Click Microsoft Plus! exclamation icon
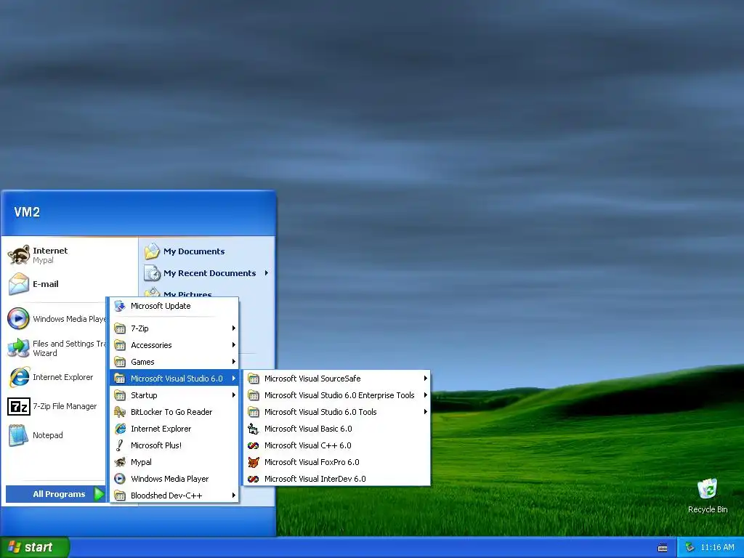The width and height of the screenshot is (744, 558). click(120, 445)
